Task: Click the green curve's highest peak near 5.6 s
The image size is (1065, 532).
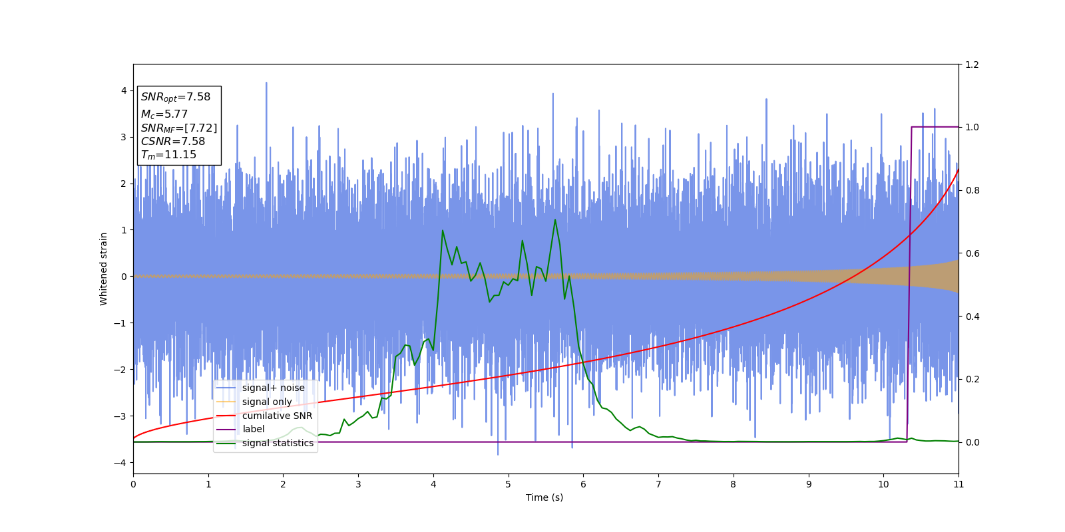Action: [555, 220]
